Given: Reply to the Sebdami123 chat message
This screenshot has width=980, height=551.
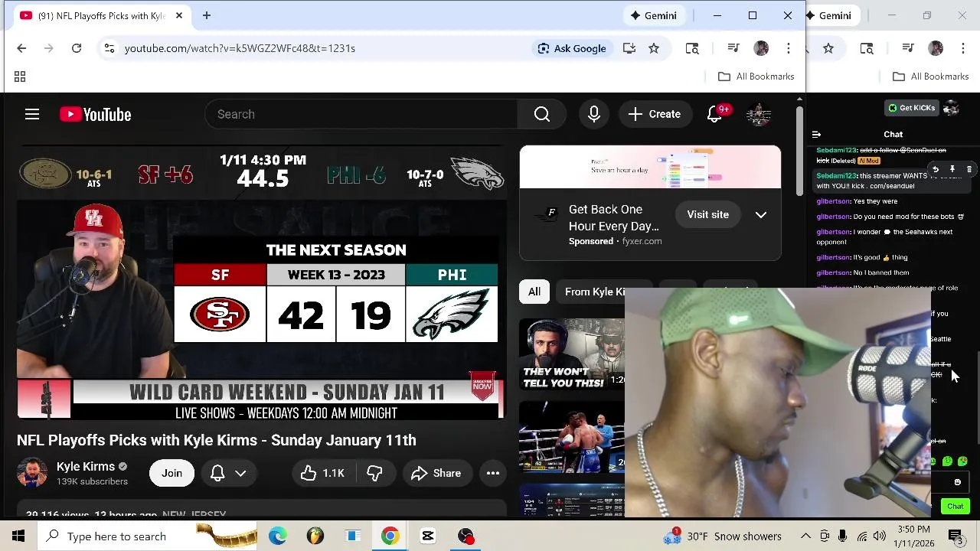Looking at the screenshot, I should click(935, 169).
